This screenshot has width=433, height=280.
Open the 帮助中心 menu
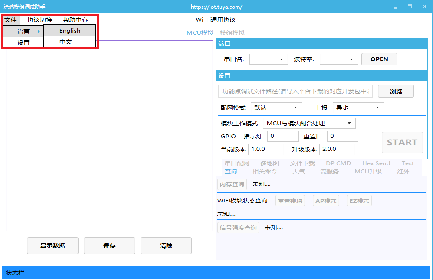coord(75,20)
